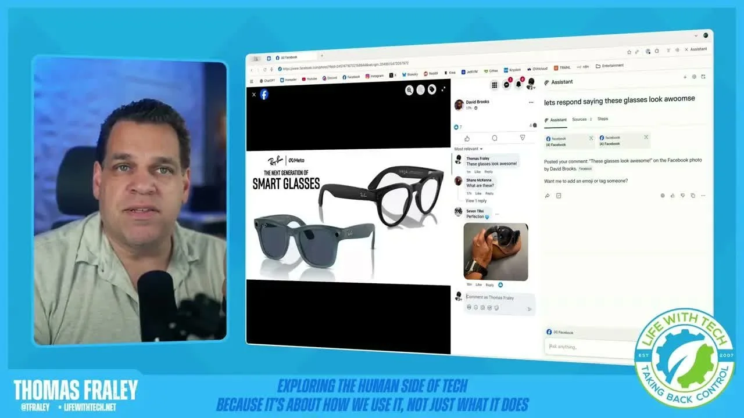Image resolution: width=744 pixels, height=418 pixels.
Task: Reply to the Shane McKenna comment
Action: (x=489, y=193)
